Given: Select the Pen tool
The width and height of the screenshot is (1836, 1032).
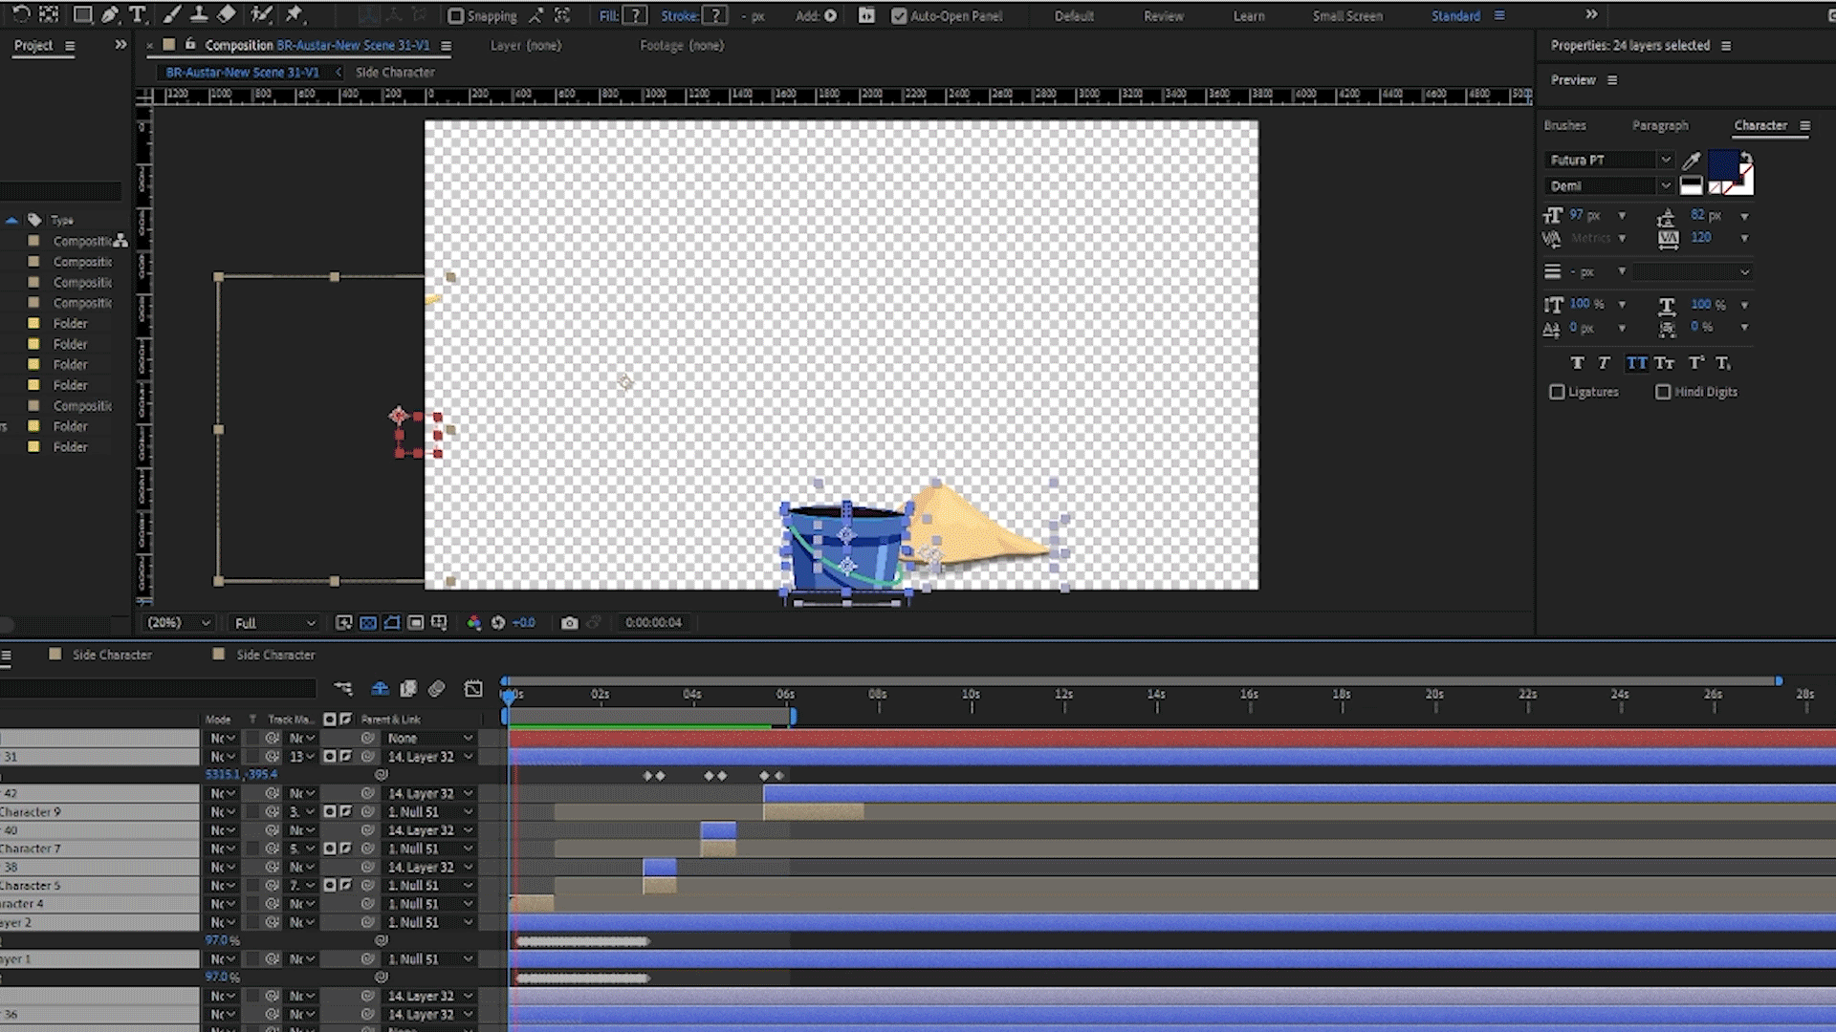Looking at the screenshot, I should [x=110, y=14].
